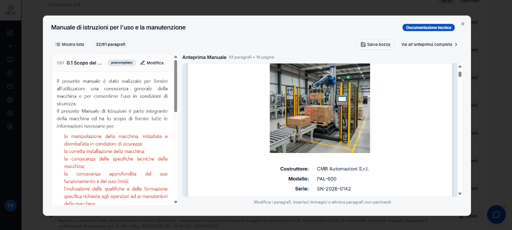This screenshot has width=512, height=230.
Task: Open the dollar receipt icon in sidebar
Action: coord(10,126)
